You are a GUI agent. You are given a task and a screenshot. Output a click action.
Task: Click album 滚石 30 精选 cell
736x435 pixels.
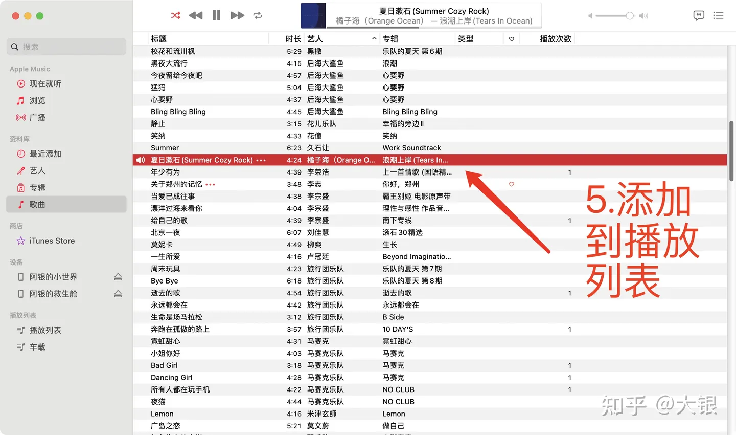pyautogui.click(x=403, y=232)
